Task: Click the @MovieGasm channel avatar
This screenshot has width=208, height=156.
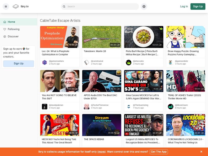Action: tap(171, 106)
